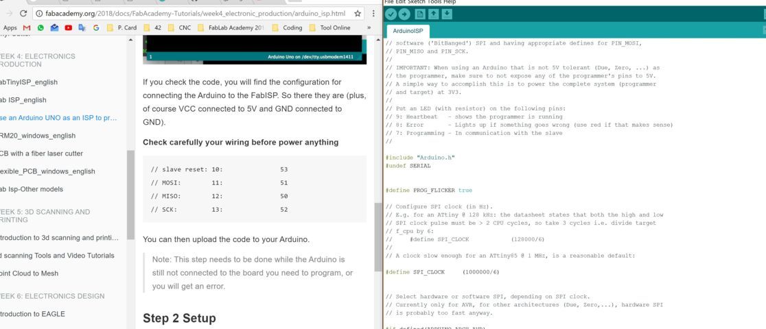The width and height of the screenshot is (766, 329).
Task: Open the File menu in Arduino IDE
Action: (389, 2)
